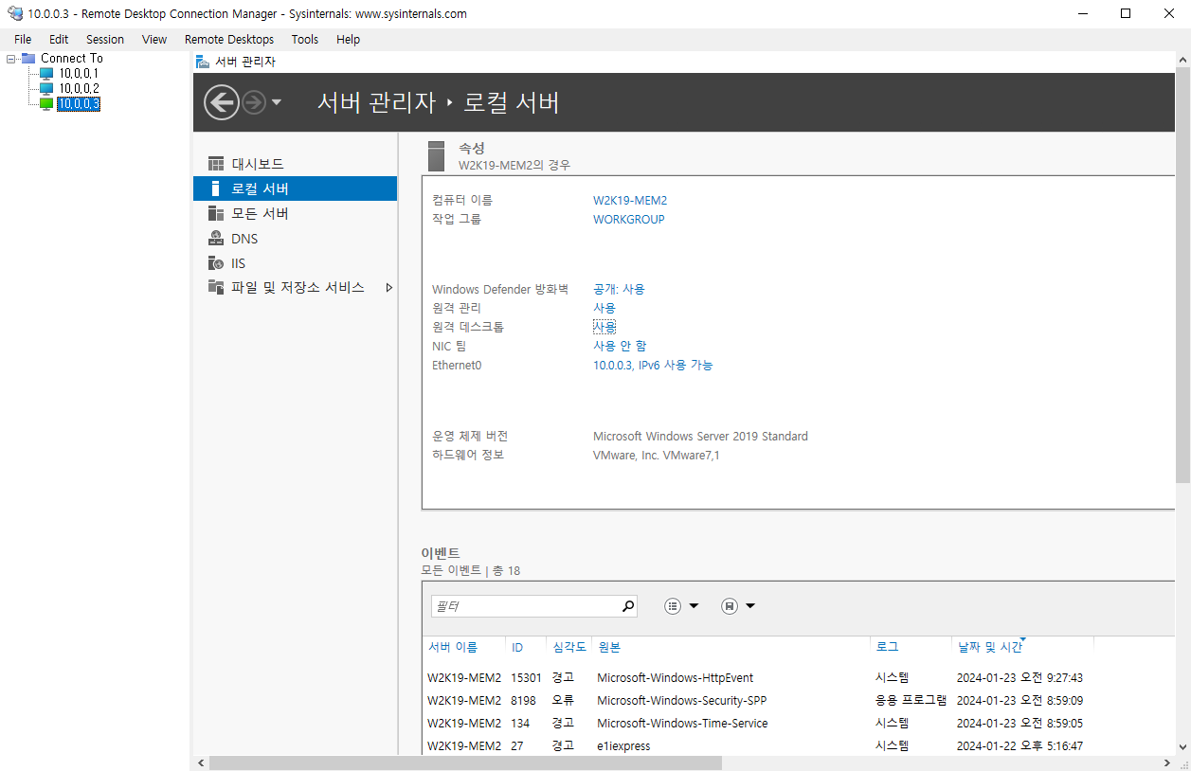The width and height of the screenshot is (1191, 771).
Task: Select connected server 10.0.0.3 in tree
Action: tap(79, 104)
